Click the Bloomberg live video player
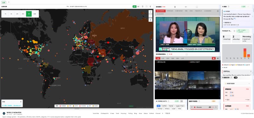Image resolution: width=254 pixels, height=118 pixels. pos(188,34)
